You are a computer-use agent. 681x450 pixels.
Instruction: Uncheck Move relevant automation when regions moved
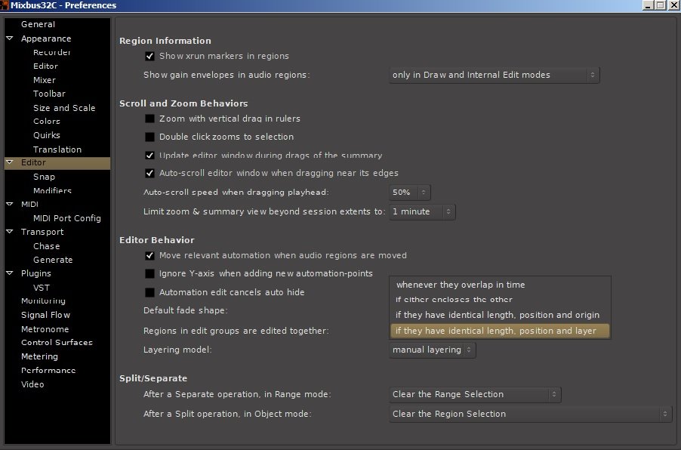point(149,255)
